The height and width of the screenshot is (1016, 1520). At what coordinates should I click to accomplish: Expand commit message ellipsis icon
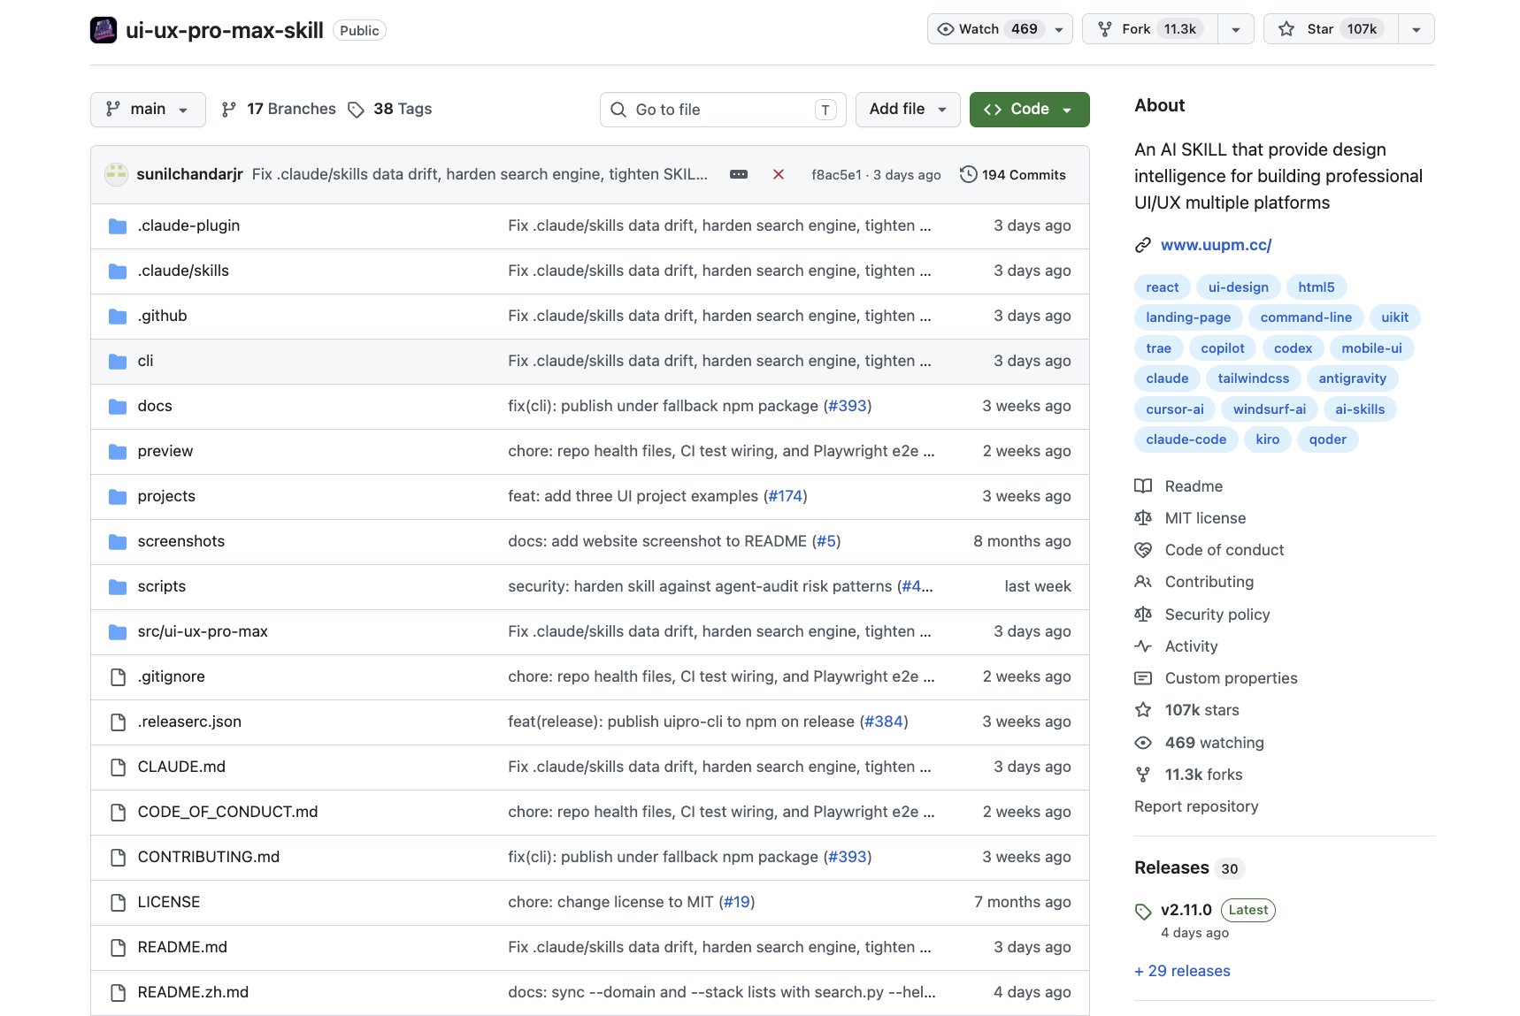pos(739,174)
